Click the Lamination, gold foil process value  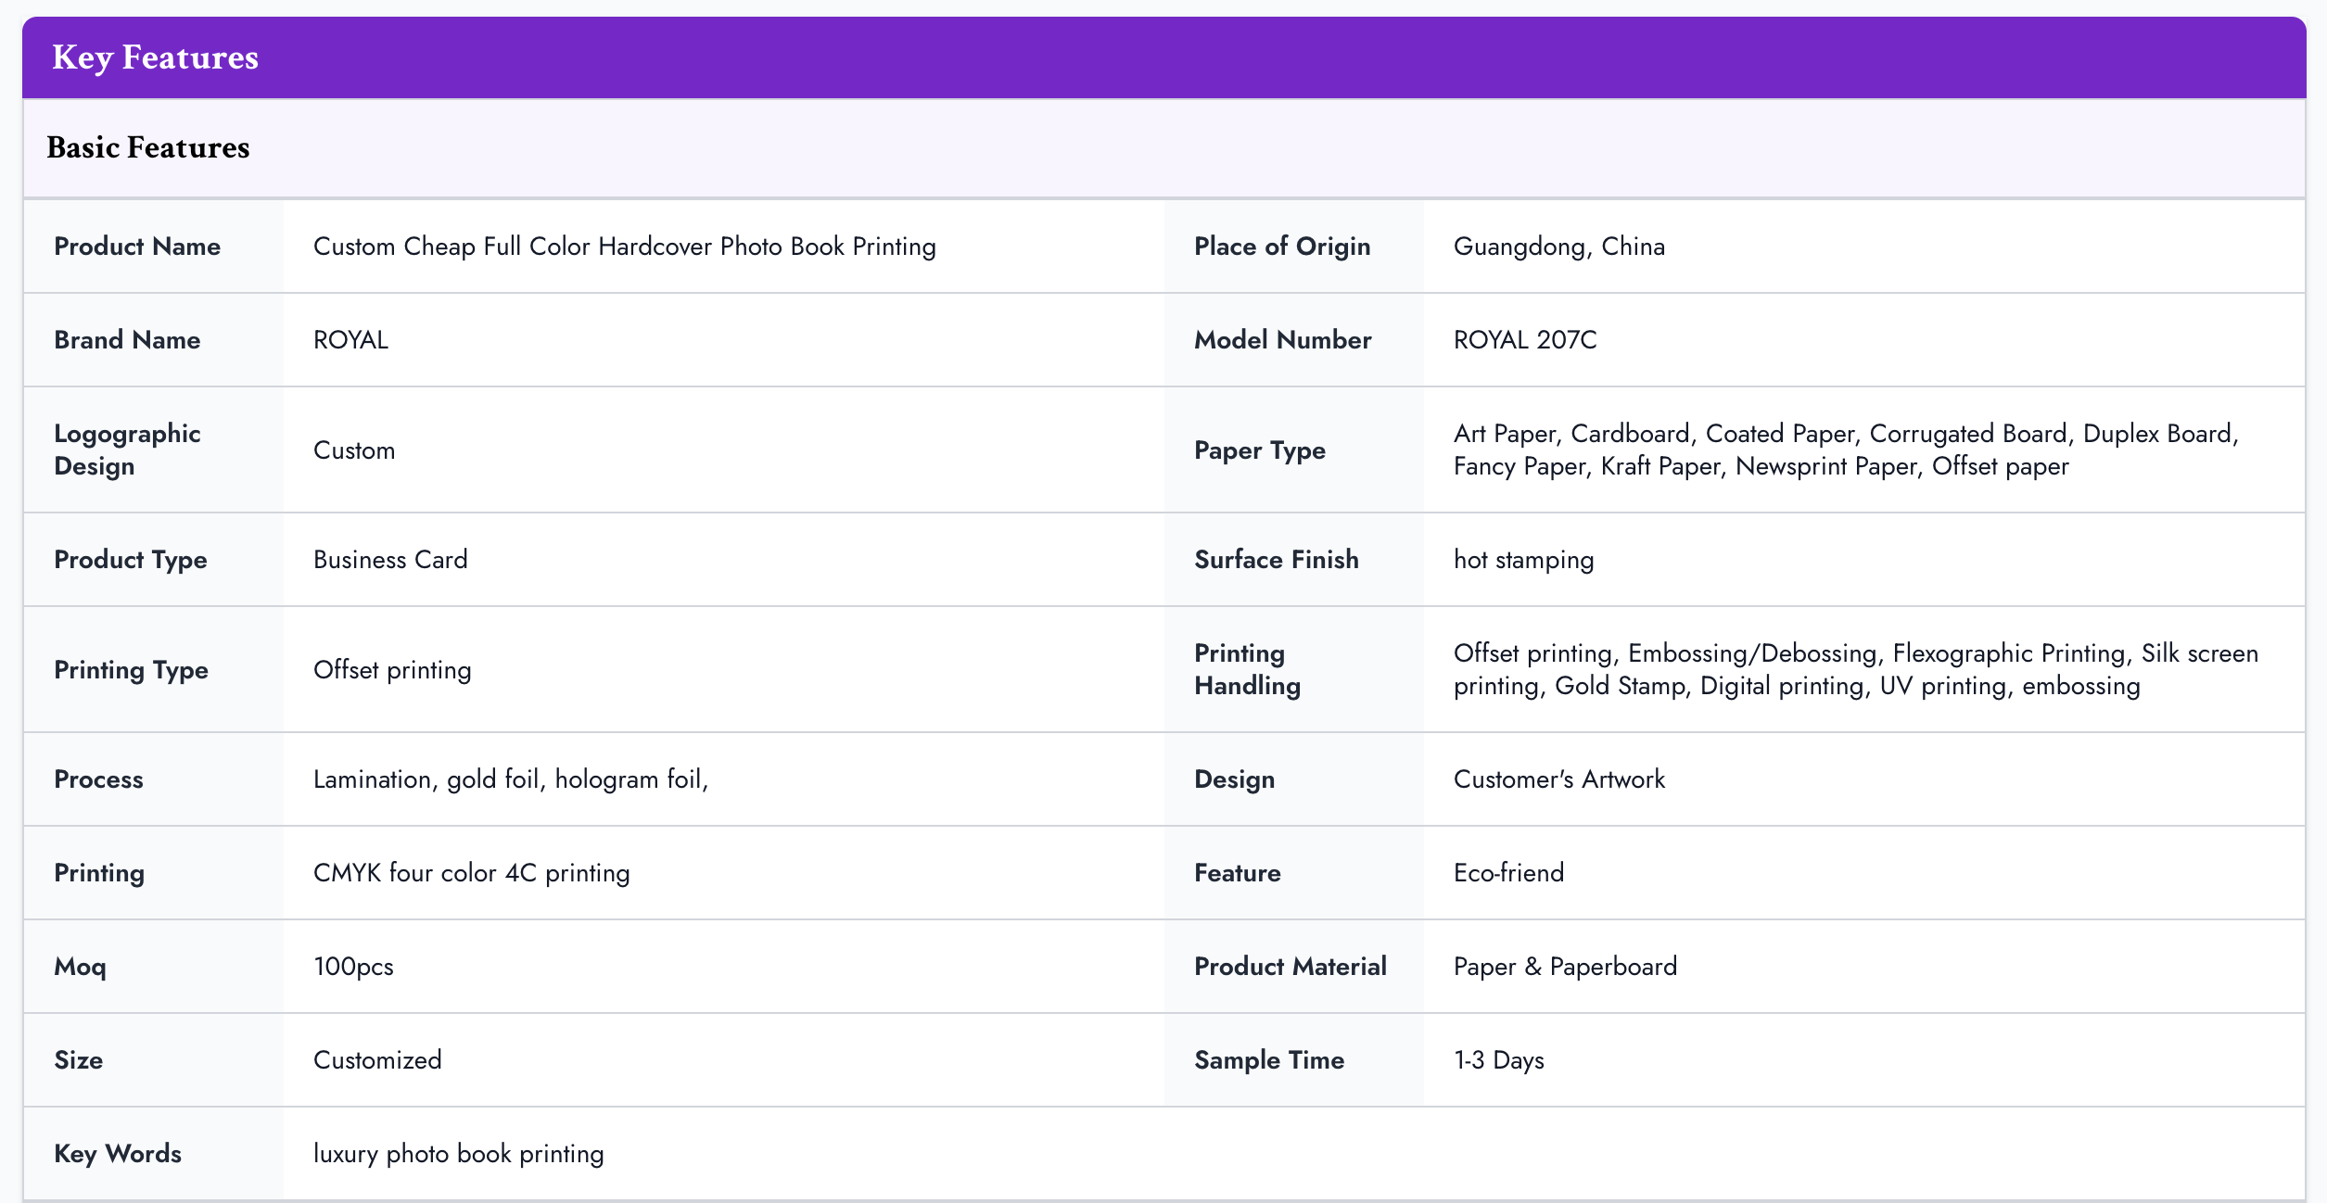(x=510, y=779)
